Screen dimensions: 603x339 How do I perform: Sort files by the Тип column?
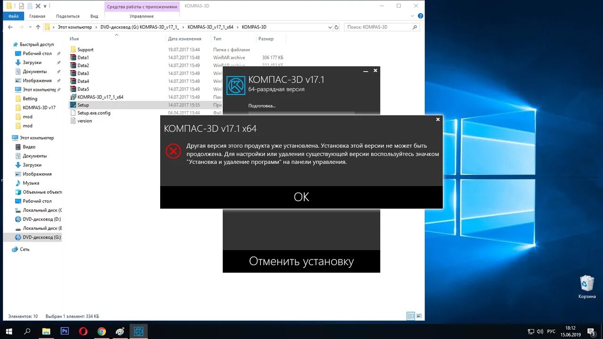tap(217, 39)
